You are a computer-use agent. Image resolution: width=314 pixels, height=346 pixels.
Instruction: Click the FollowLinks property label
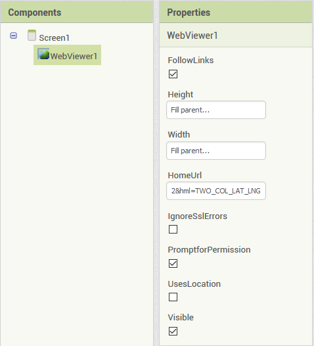[x=191, y=61]
